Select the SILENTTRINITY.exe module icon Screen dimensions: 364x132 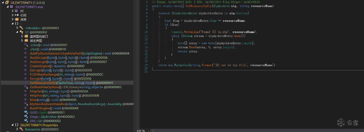(x=12, y=7)
